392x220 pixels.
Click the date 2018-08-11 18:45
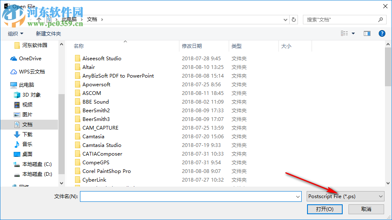(x=203, y=93)
